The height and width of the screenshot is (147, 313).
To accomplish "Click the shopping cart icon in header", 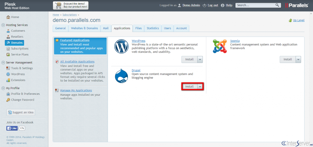I will coord(58,5).
